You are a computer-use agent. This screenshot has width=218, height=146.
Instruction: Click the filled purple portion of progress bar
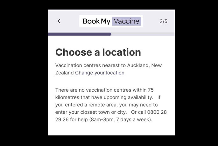80,34
